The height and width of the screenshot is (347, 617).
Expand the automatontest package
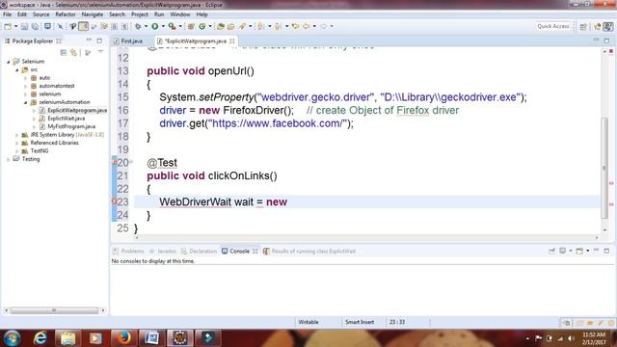coord(26,86)
